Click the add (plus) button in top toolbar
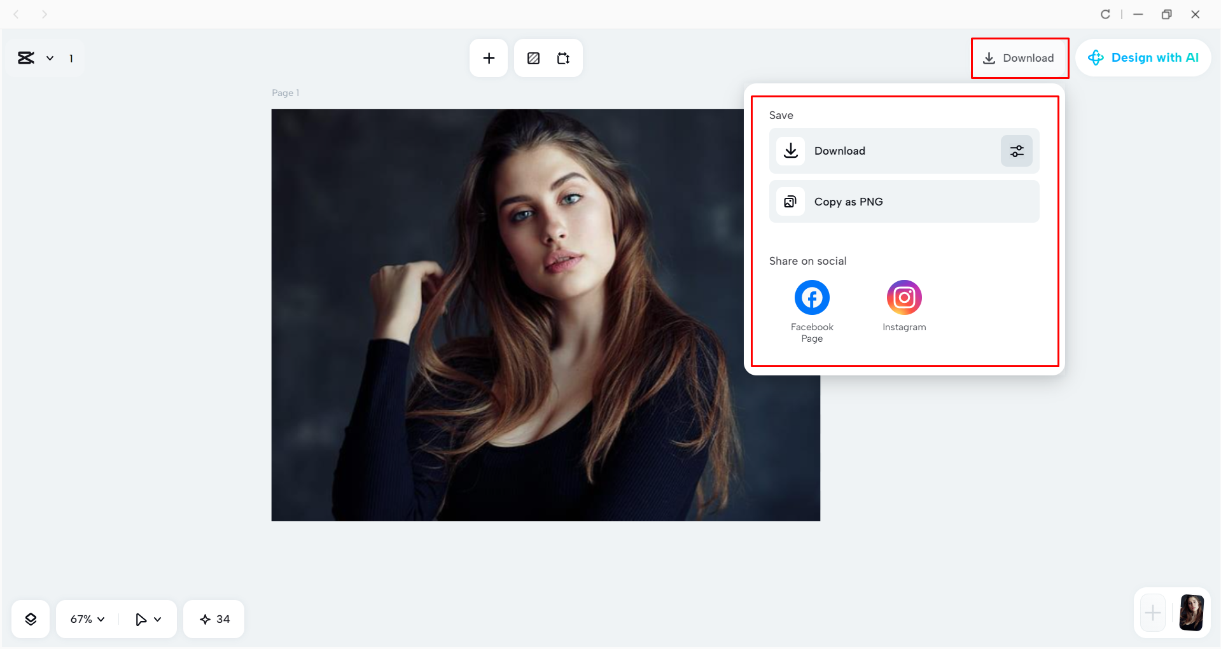This screenshot has width=1221, height=649. (489, 58)
